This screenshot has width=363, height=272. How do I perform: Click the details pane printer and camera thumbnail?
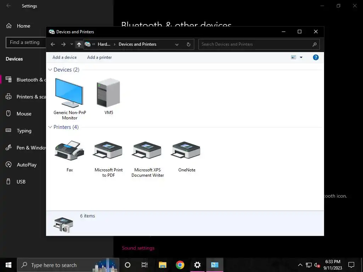(63, 225)
